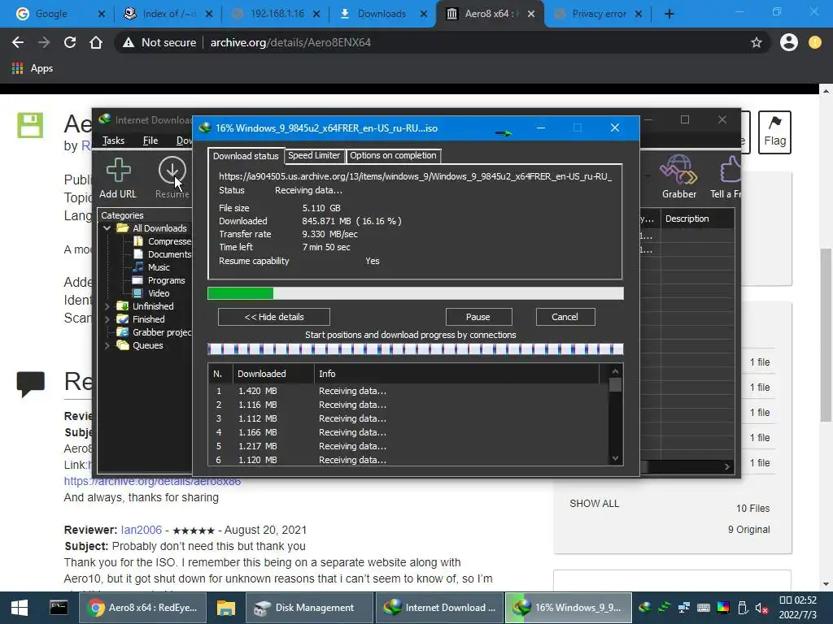Switch to the Download status tab
Viewport: 833px width, 624px height.
pos(246,156)
